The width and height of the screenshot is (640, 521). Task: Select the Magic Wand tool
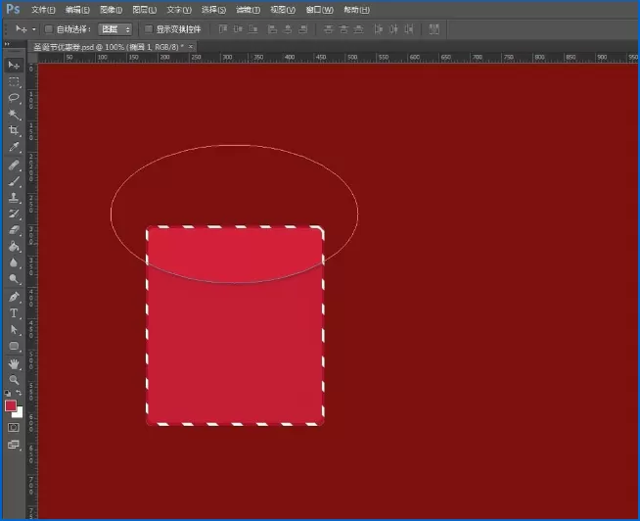(14, 115)
